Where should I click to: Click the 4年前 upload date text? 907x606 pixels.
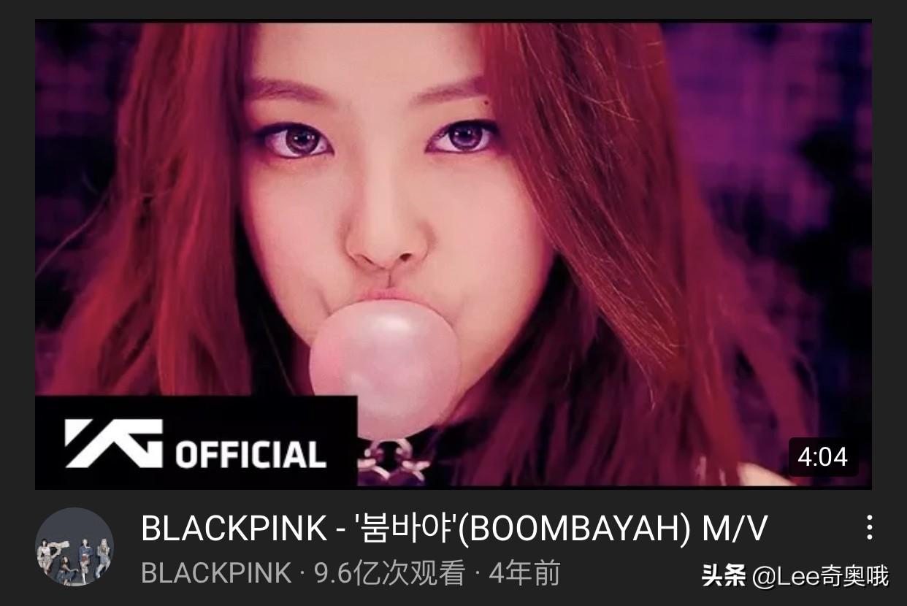click(524, 574)
